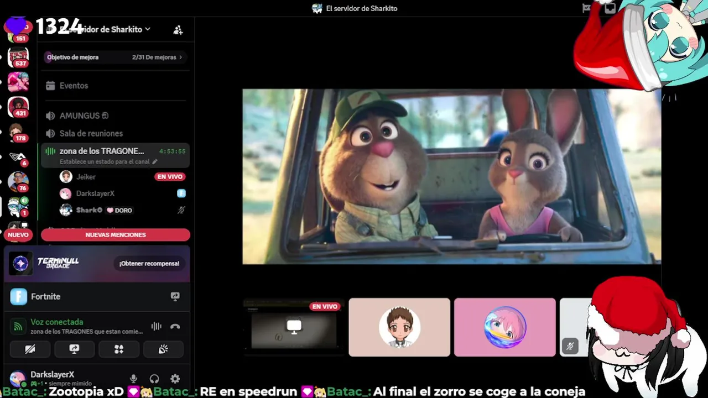
Task: Open the active Sharkito server icon with 1 notification
Action: [x=18, y=206]
